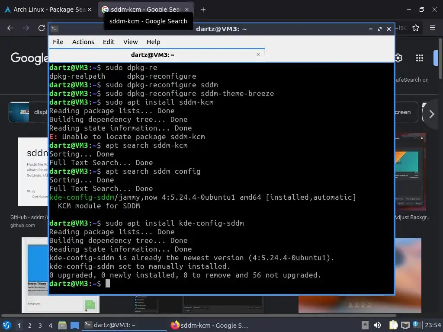
Task: Open the update notifier tray icon
Action: pyautogui.click(x=416, y=325)
